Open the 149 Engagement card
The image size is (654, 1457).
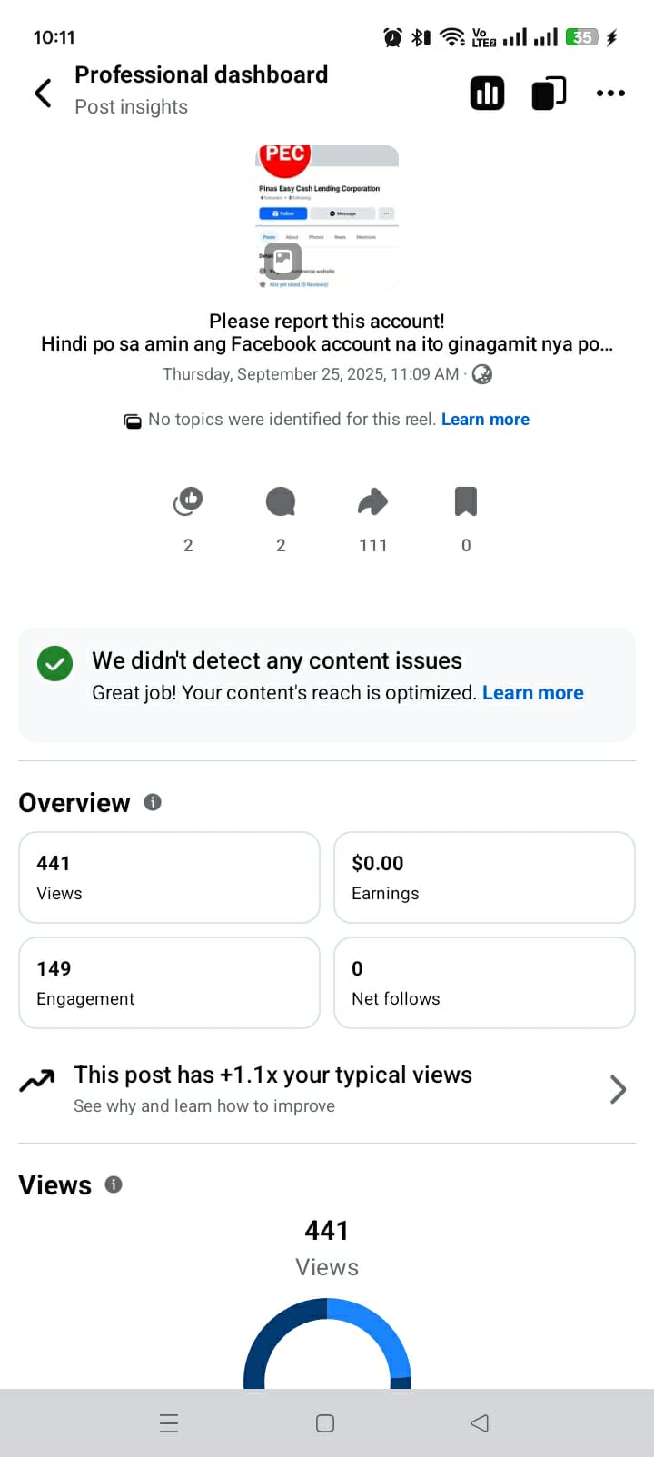pos(169,983)
